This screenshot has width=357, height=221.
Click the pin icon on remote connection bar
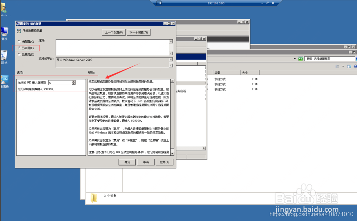tap(159, 3)
